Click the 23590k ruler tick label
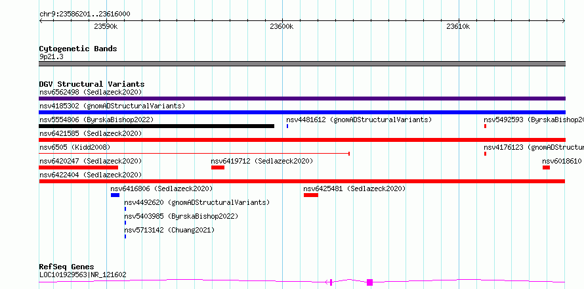The image size is (584, 289). [106, 26]
